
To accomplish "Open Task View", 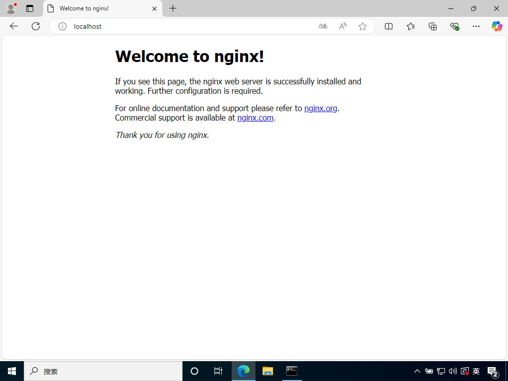I will (218, 371).
